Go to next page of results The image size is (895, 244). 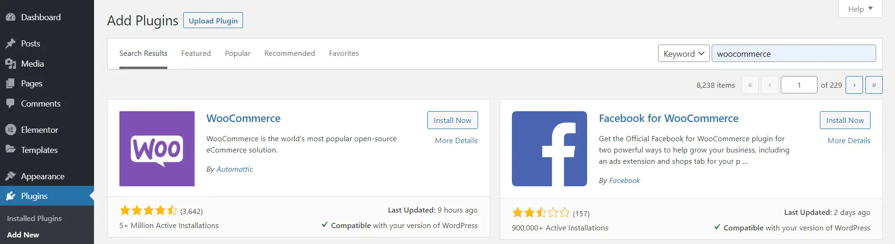point(854,85)
